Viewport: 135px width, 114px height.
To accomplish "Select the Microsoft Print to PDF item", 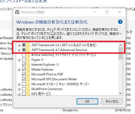I will coord(47,74).
